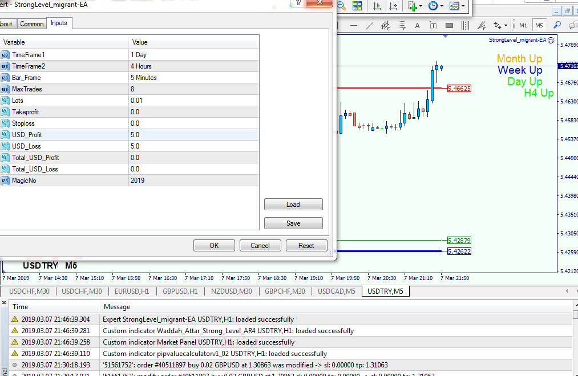
Task: Click the OK button
Action: click(214, 246)
